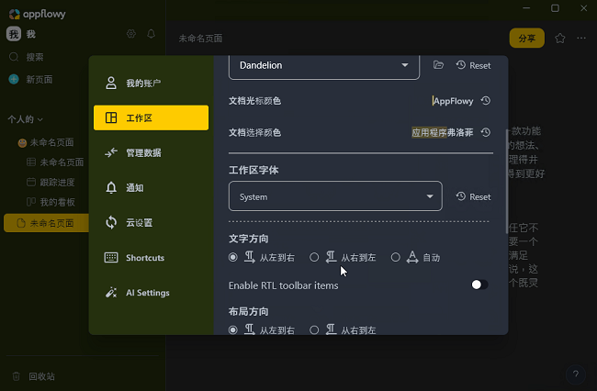
Task: Open settings via the sidebar gear icon
Action: coord(131,34)
